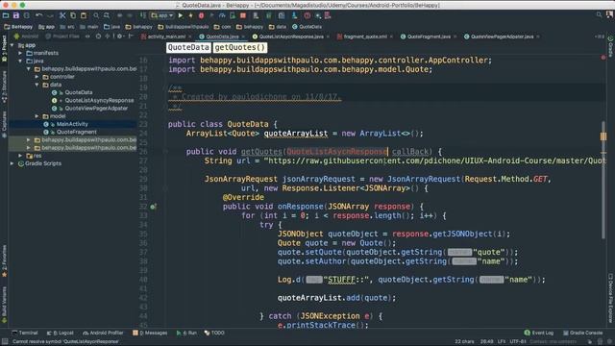The width and height of the screenshot is (615, 346).
Task: Click the Android Profiler gauge toolbar icon
Action: [222, 15]
